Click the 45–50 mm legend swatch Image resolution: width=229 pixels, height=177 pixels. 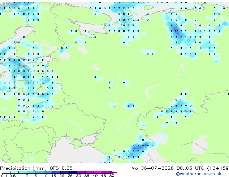point(106,172)
